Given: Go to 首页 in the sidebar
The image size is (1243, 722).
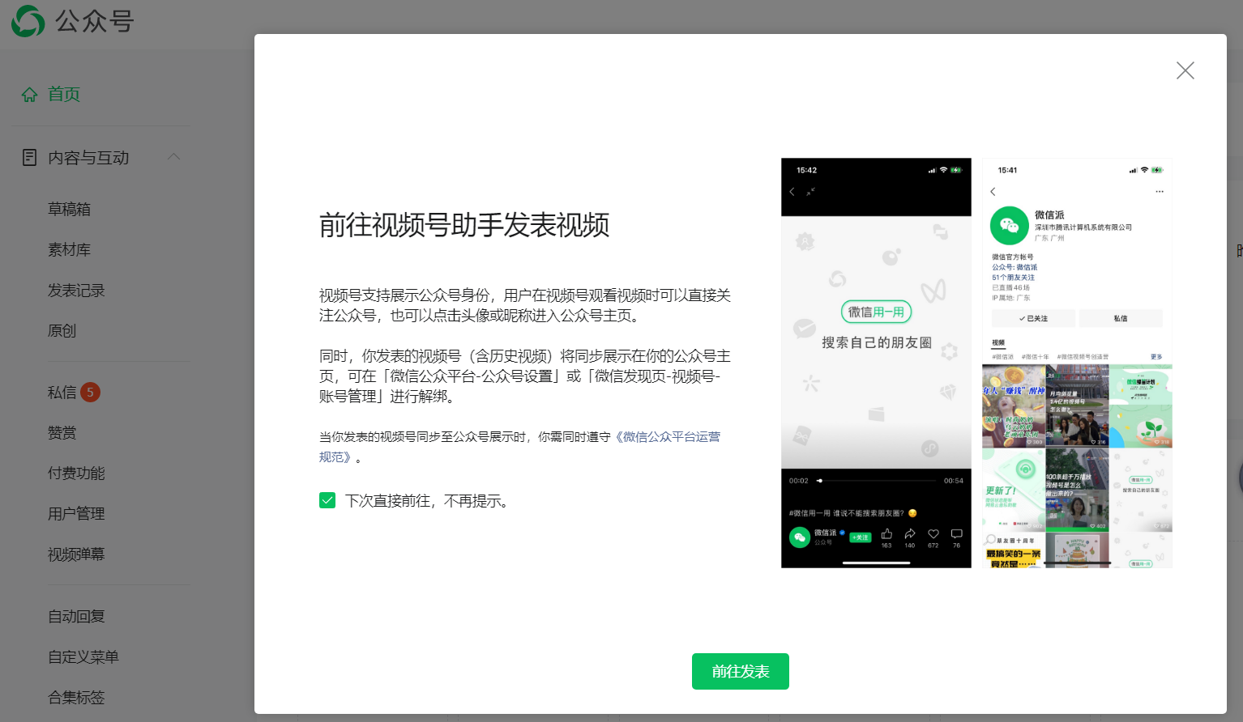Looking at the screenshot, I should point(63,94).
